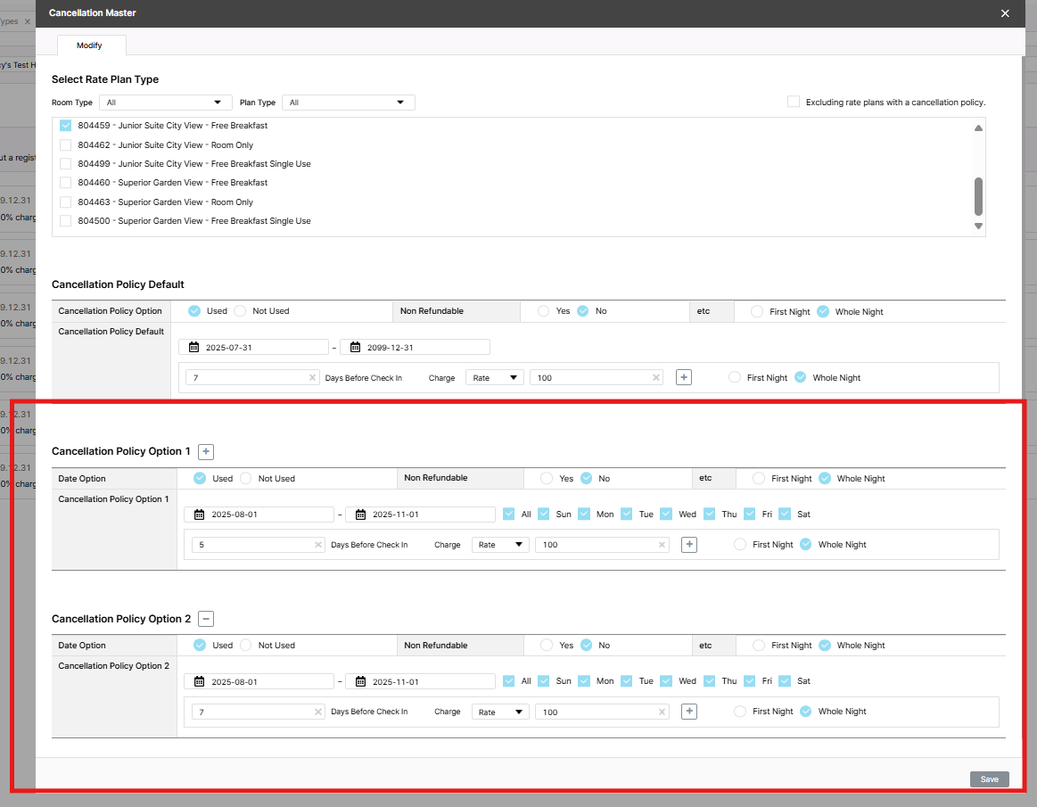Switch to the Modify tab
The image size is (1037, 807).
[89, 45]
